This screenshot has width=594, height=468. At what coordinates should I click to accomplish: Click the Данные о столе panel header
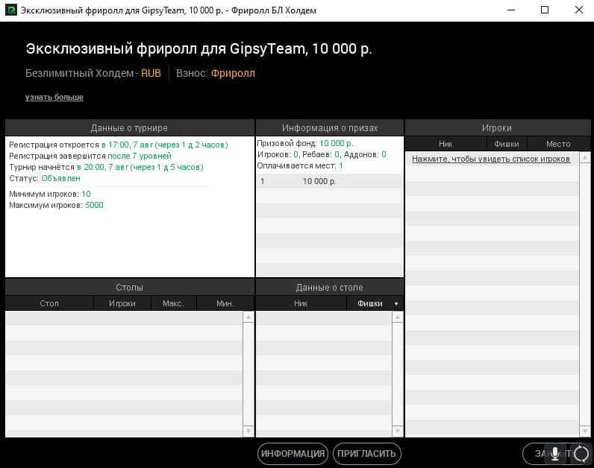point(330,288)
